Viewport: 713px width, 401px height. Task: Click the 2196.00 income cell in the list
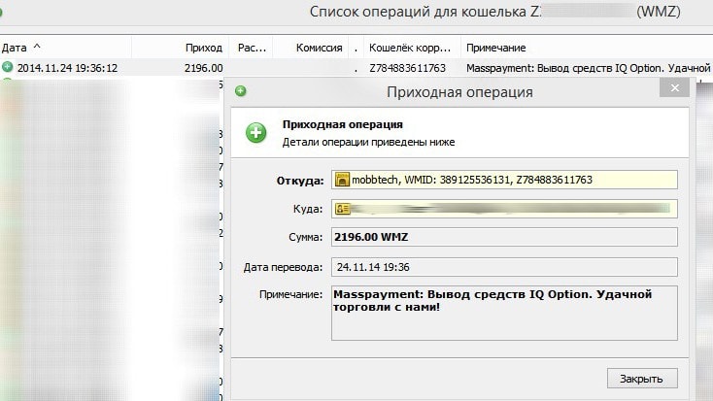[x=204, y=68]
